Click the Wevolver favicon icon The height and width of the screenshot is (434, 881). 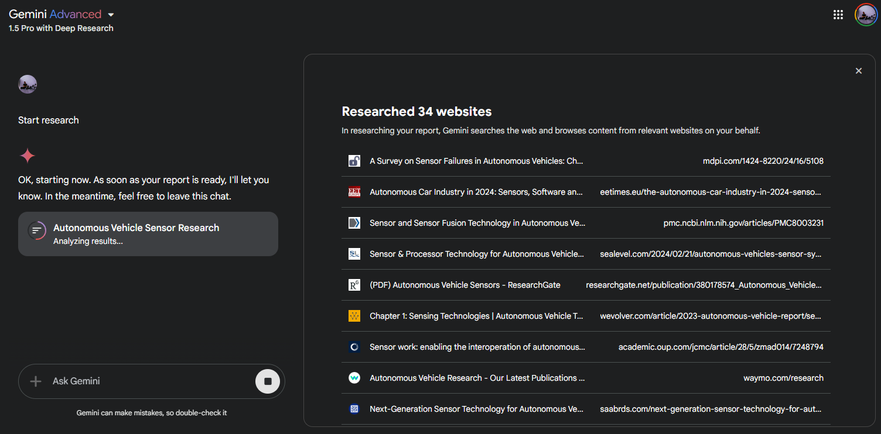pyautogui.click(x=354, y=316)
